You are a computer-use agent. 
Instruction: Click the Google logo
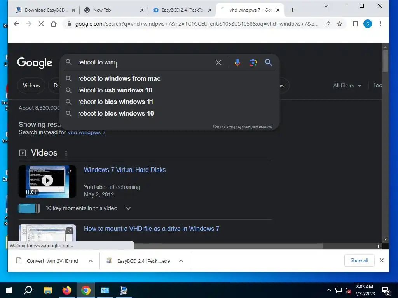(35, 63)
